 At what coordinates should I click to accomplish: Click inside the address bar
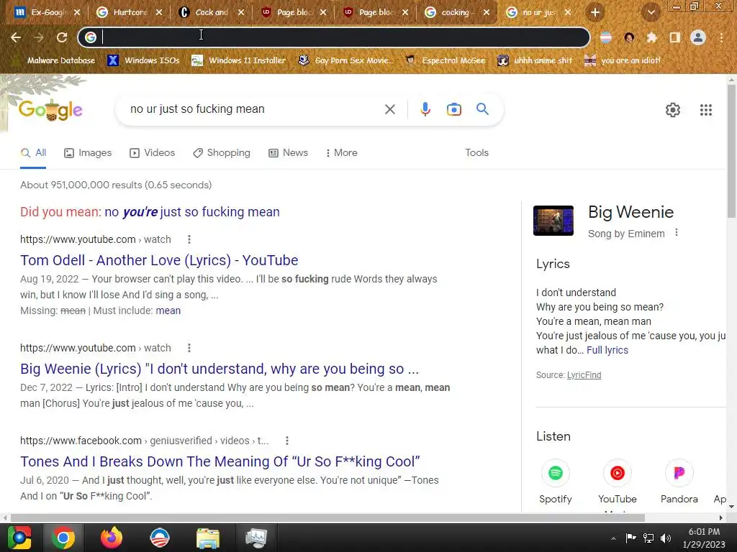point(334,37)
